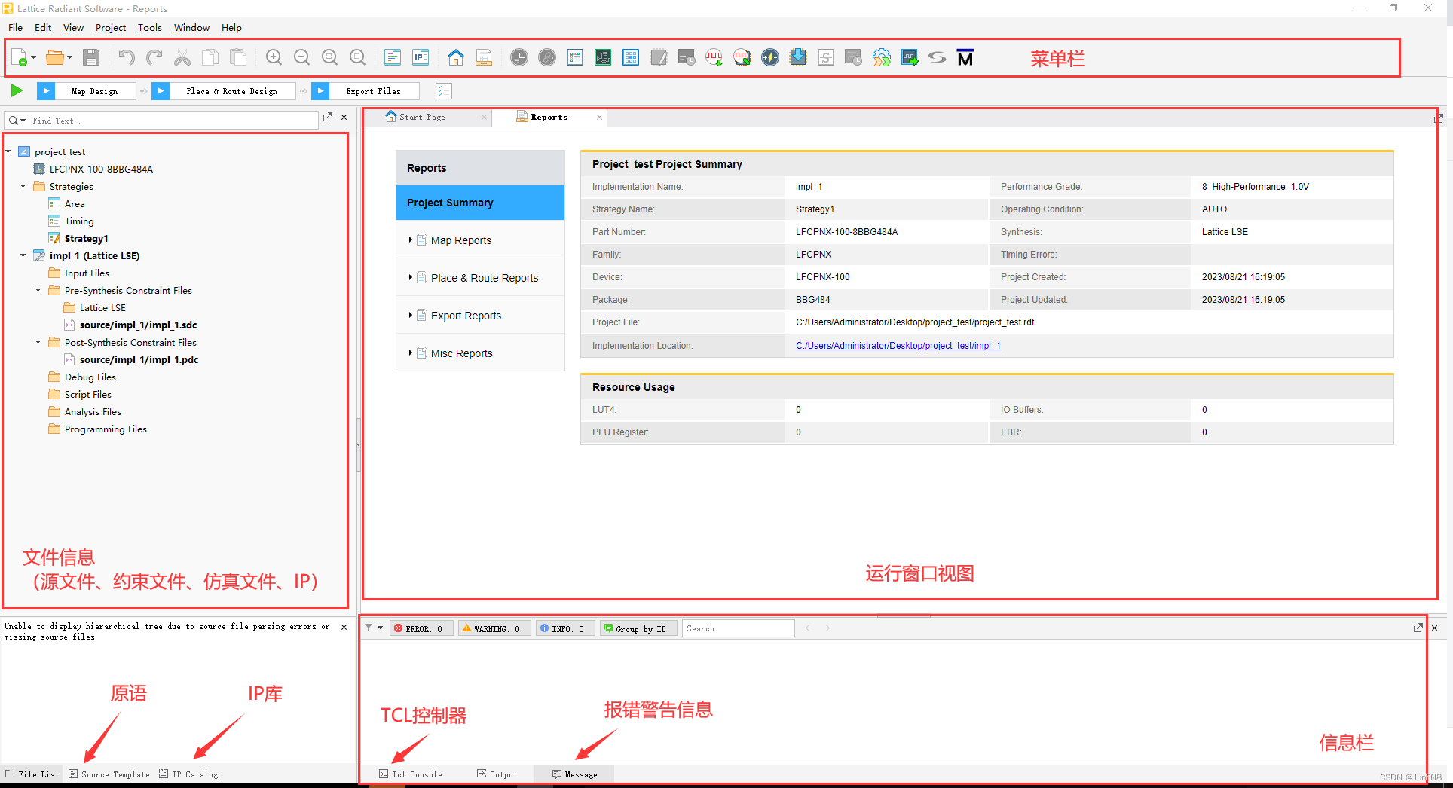Click the Undo arrow icon
This screenshot has width=1453, height=788.
point(126,57)
